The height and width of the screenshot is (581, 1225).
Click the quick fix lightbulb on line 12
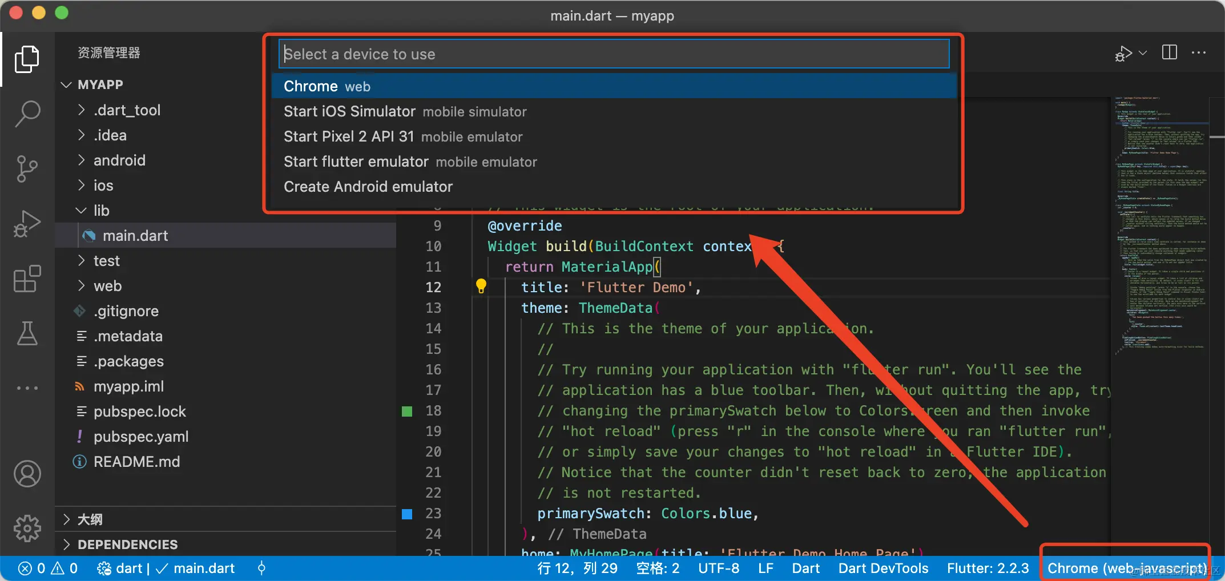point(481,286)
